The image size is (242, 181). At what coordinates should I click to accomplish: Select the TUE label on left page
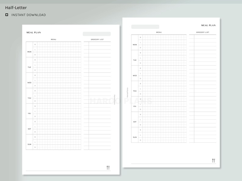click(x=30, y=67)
